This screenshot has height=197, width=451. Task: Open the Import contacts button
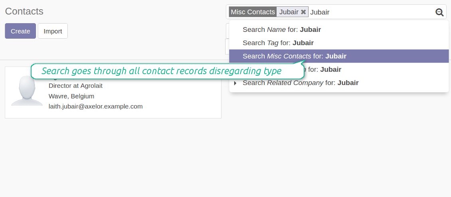tap(53, 31)
